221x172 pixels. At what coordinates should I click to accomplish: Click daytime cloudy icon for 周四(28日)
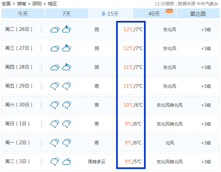point(55,67)
